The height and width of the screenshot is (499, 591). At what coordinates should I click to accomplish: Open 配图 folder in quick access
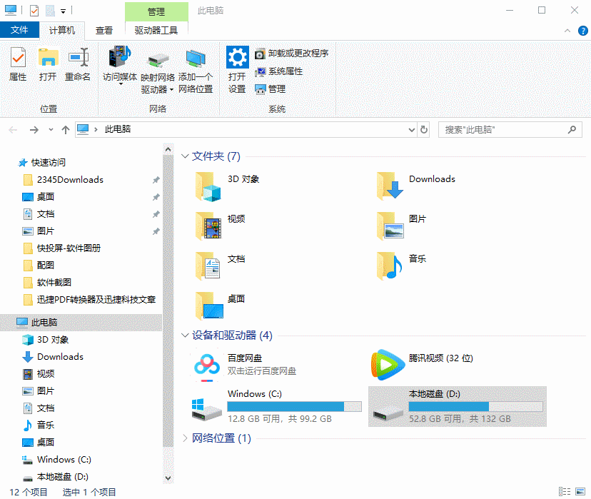pos(46,266)
